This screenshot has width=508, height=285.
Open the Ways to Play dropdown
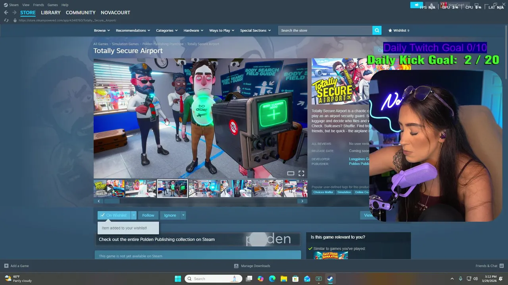(x=222, y=30)
